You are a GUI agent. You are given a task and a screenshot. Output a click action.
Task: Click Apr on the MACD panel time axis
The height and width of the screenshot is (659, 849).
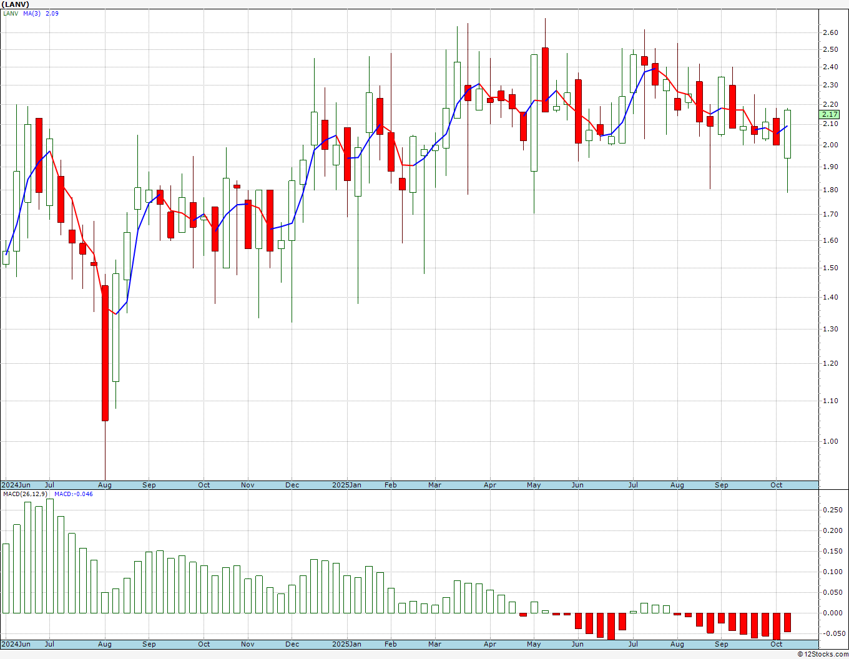490,644
